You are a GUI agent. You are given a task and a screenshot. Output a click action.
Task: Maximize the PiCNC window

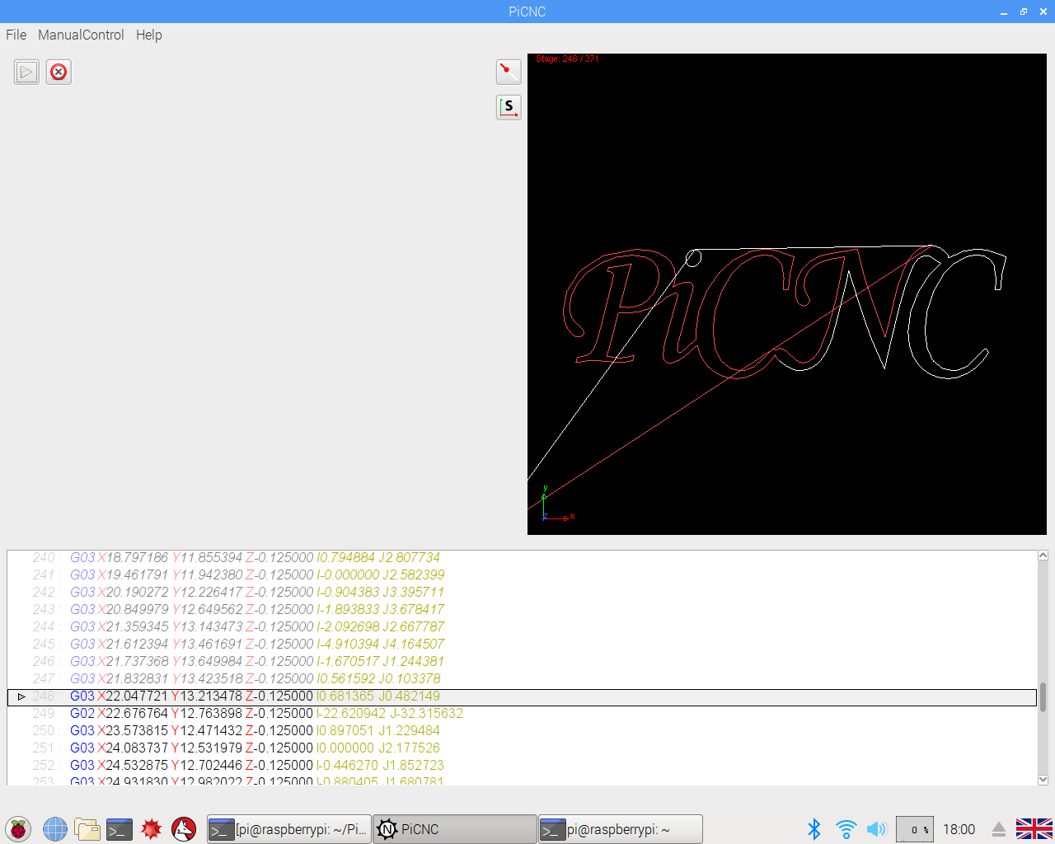point(1024,12)
